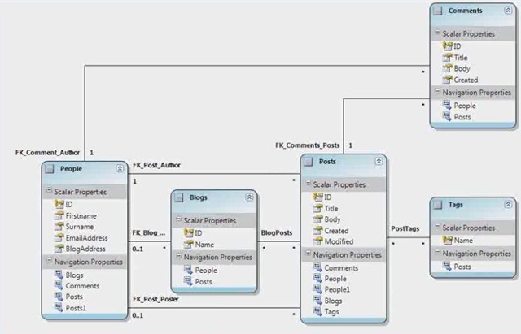Collapse Scalar Properties section in Posts

point(309,184)
